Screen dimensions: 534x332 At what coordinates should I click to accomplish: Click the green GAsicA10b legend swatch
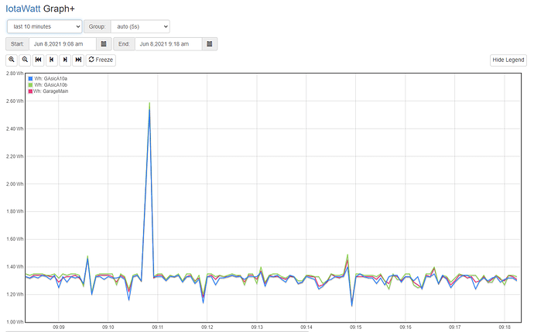(30, 85)
